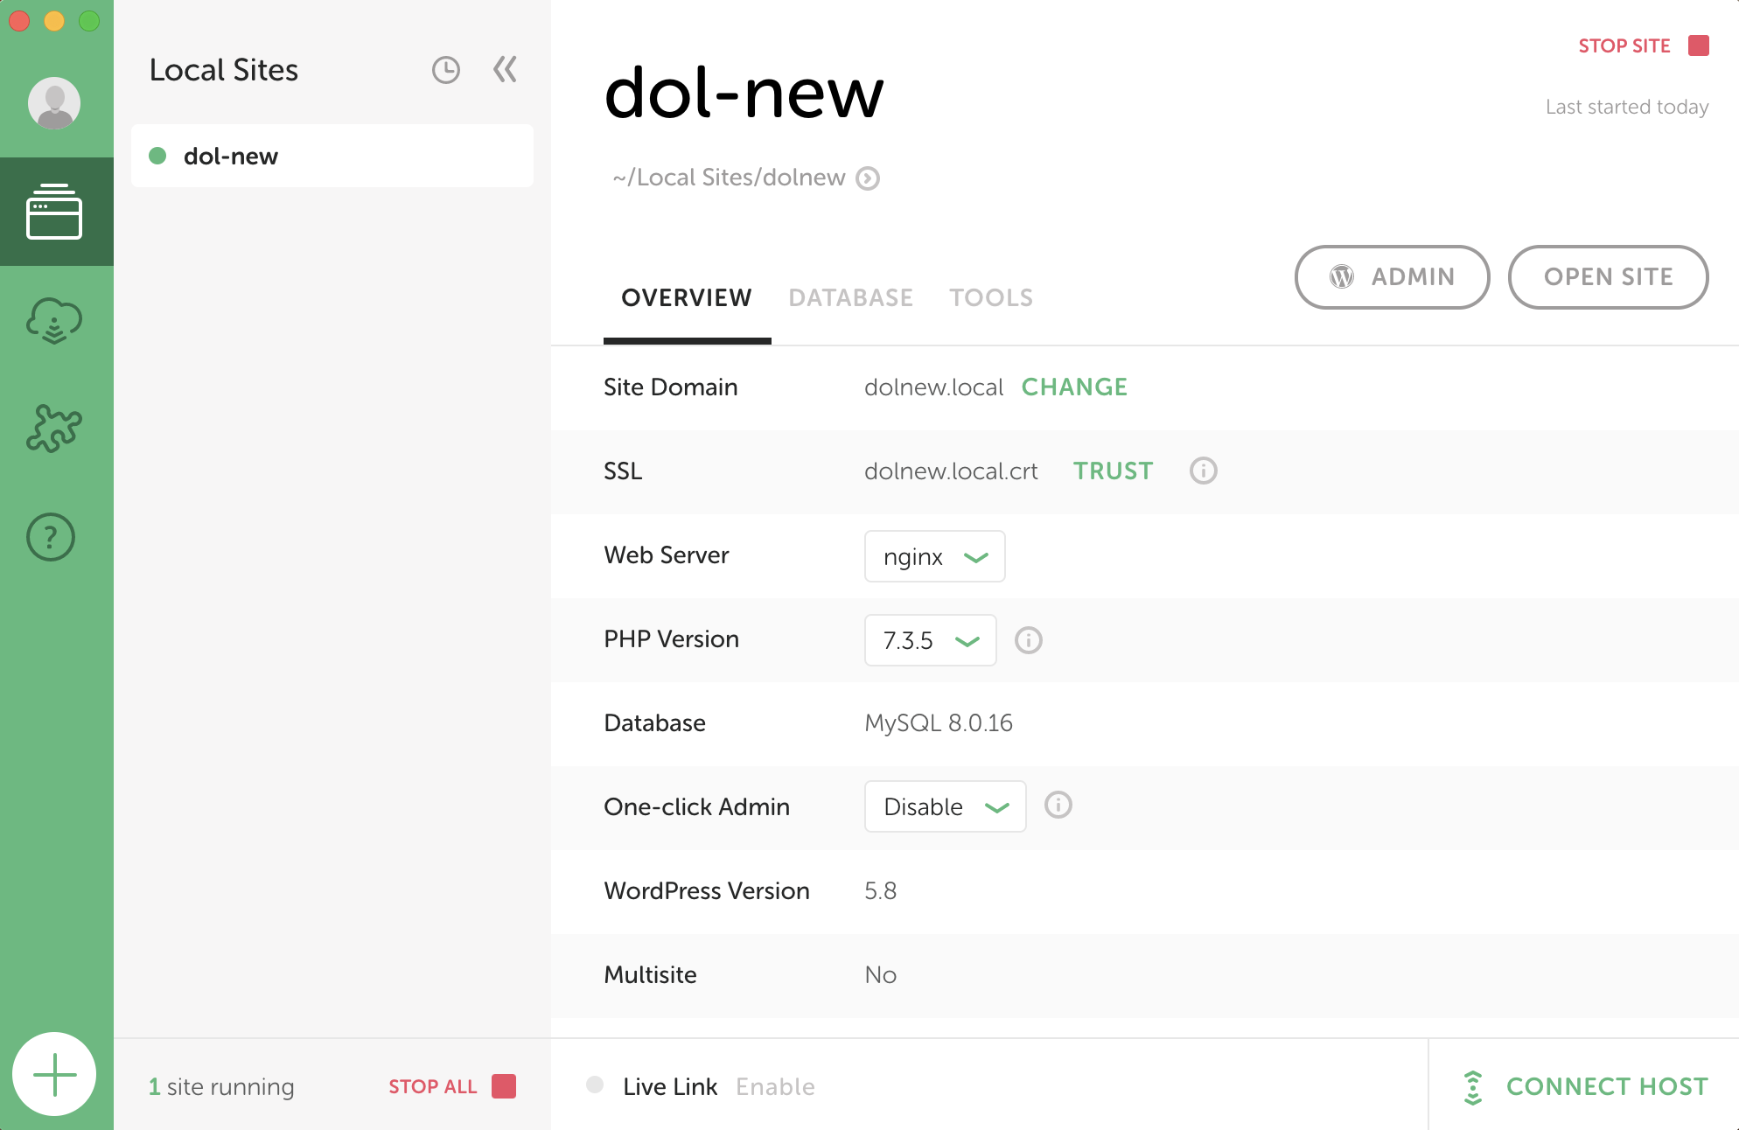
Task: Open the user avatar profile
Action: [54, 103]
